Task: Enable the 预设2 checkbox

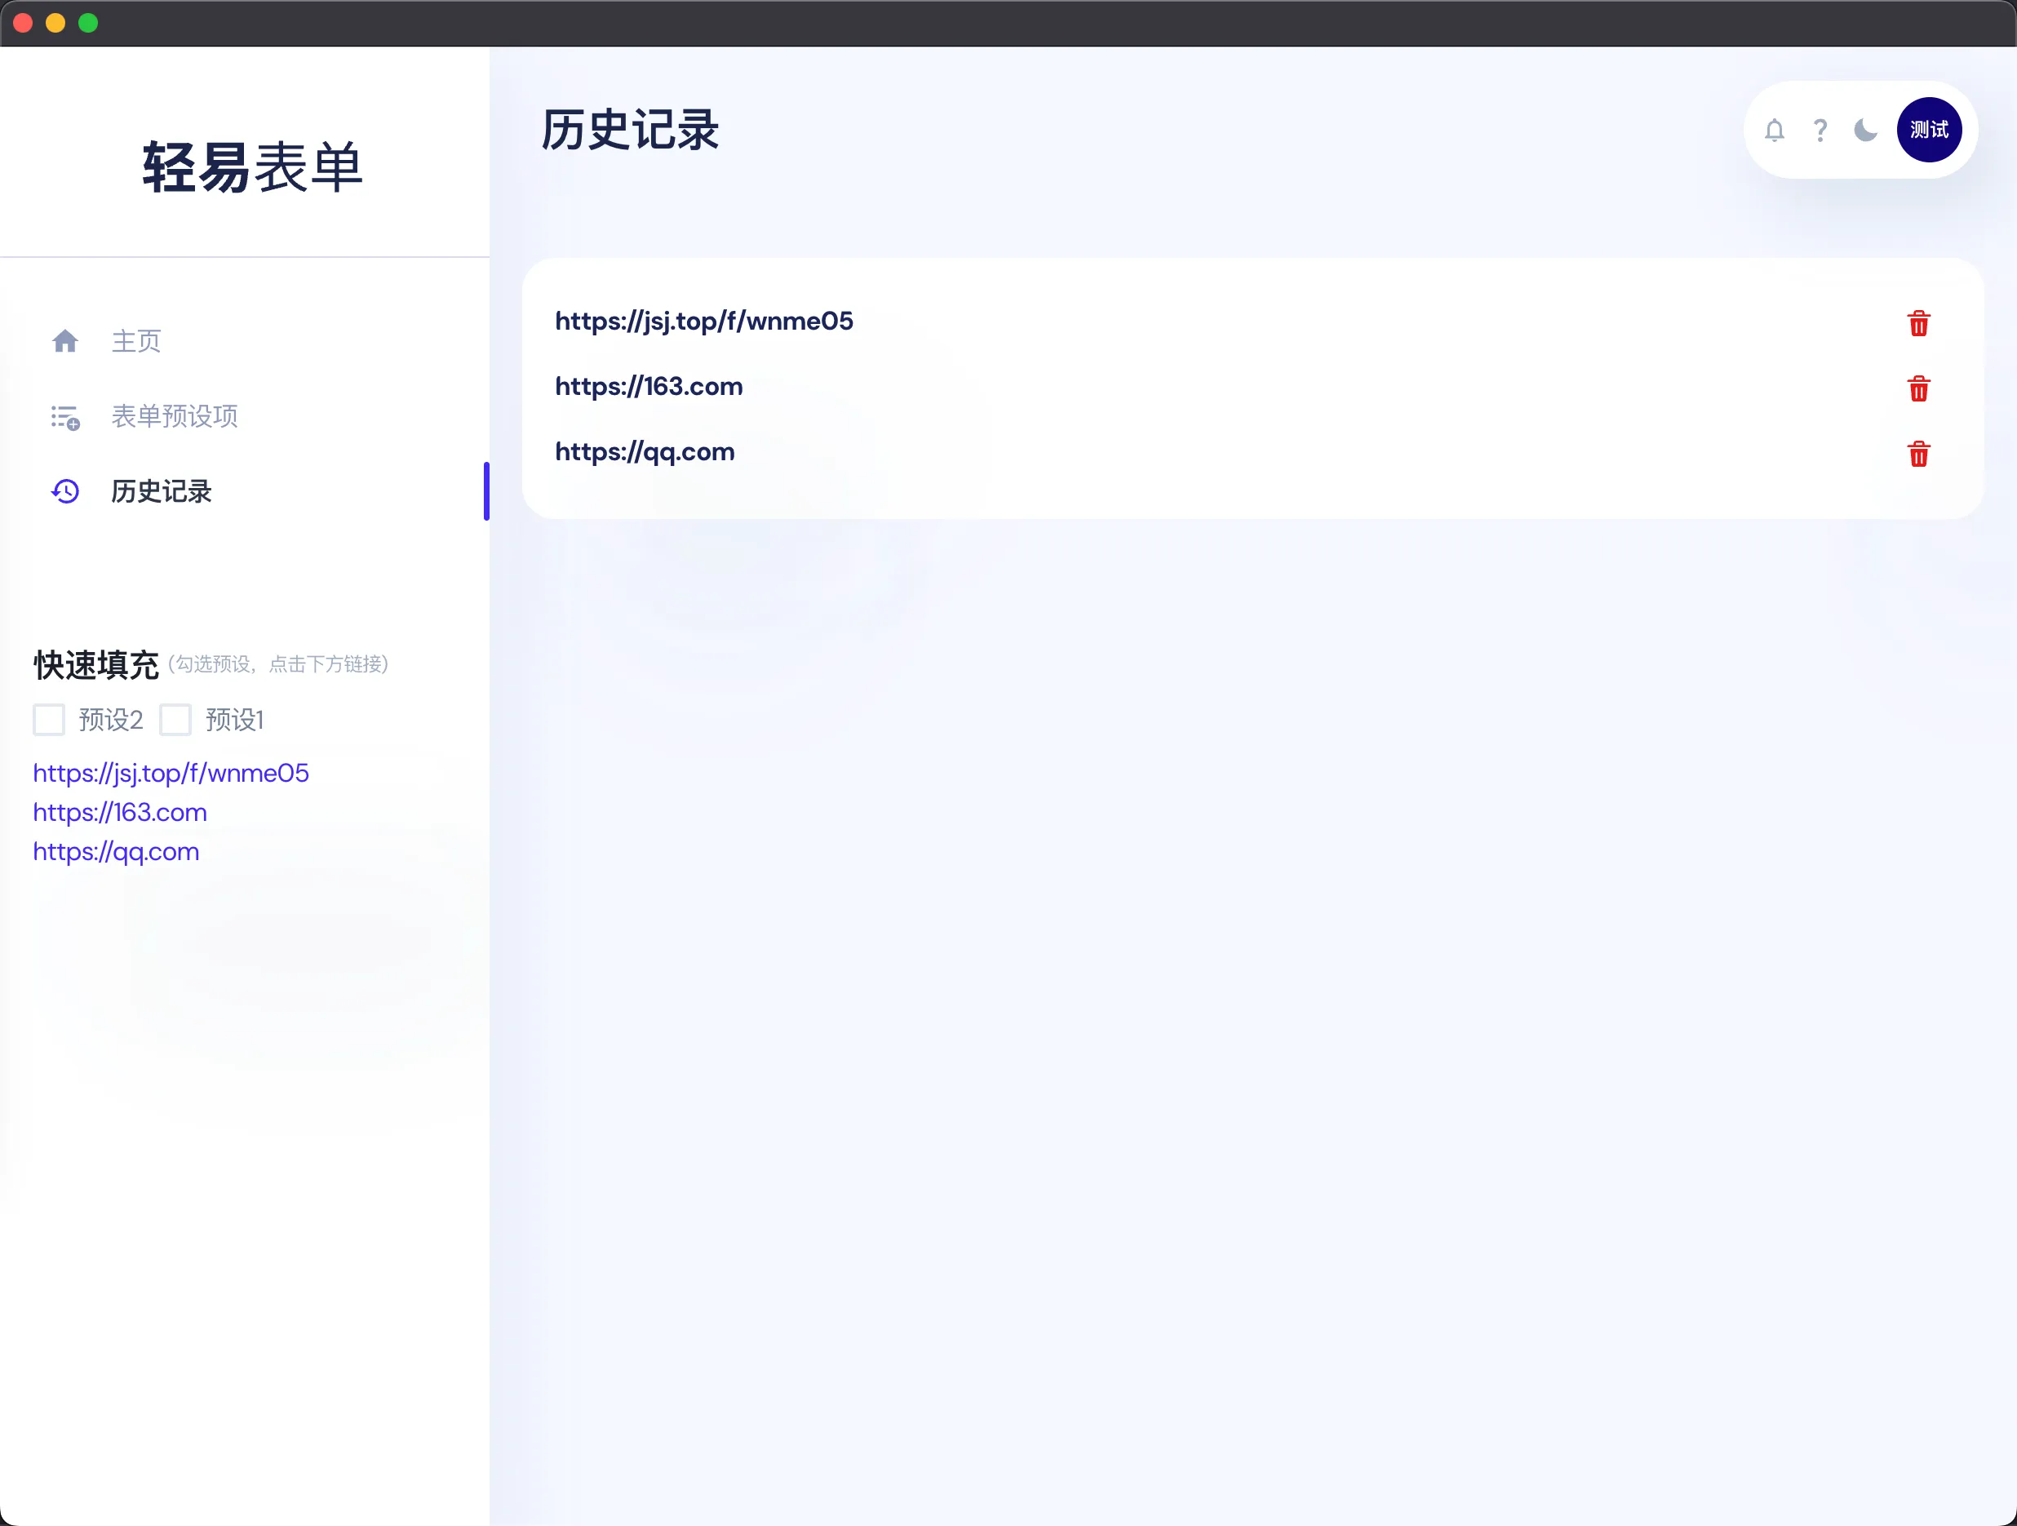Action: (49, 720)
